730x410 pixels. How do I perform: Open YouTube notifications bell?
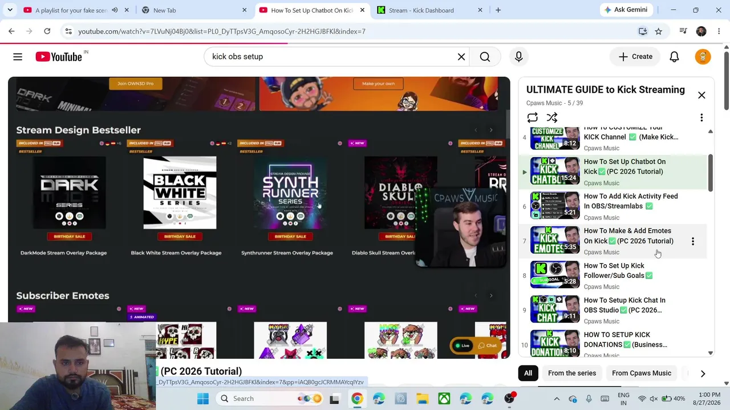(674, 56)
